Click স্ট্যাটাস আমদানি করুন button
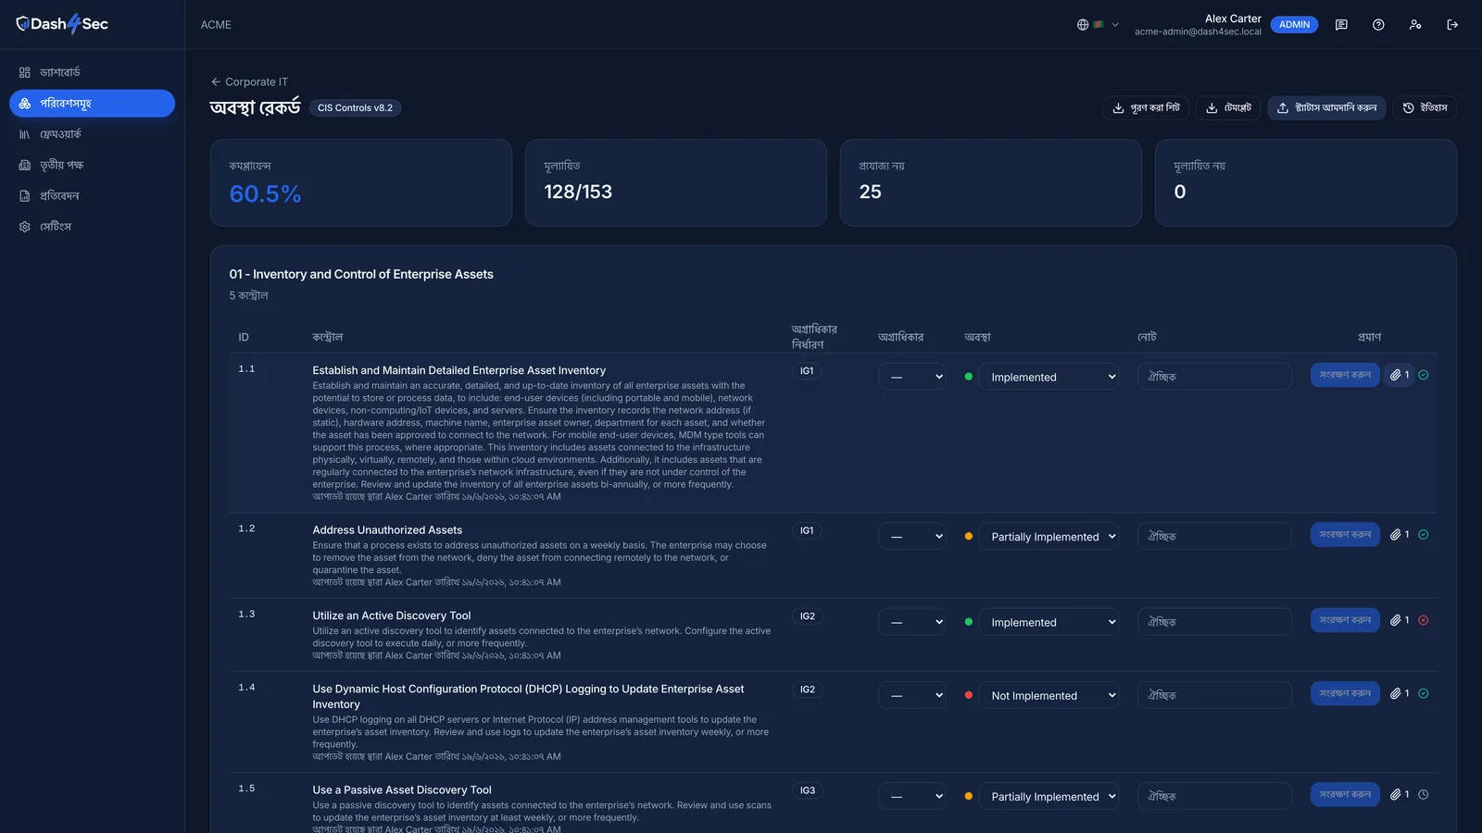This screenshot has width=1482, height=833. click(1326, 108)
